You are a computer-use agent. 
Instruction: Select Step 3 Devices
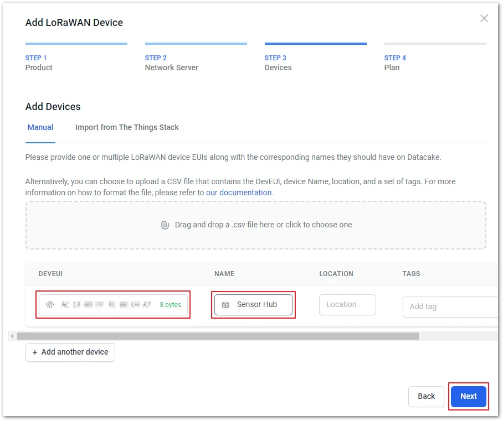click(315, 58)
